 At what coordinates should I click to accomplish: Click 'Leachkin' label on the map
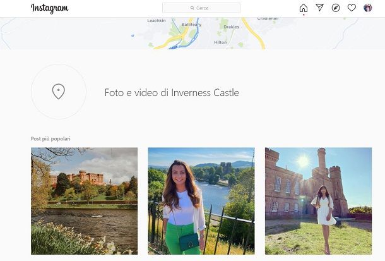coord(157,21)
